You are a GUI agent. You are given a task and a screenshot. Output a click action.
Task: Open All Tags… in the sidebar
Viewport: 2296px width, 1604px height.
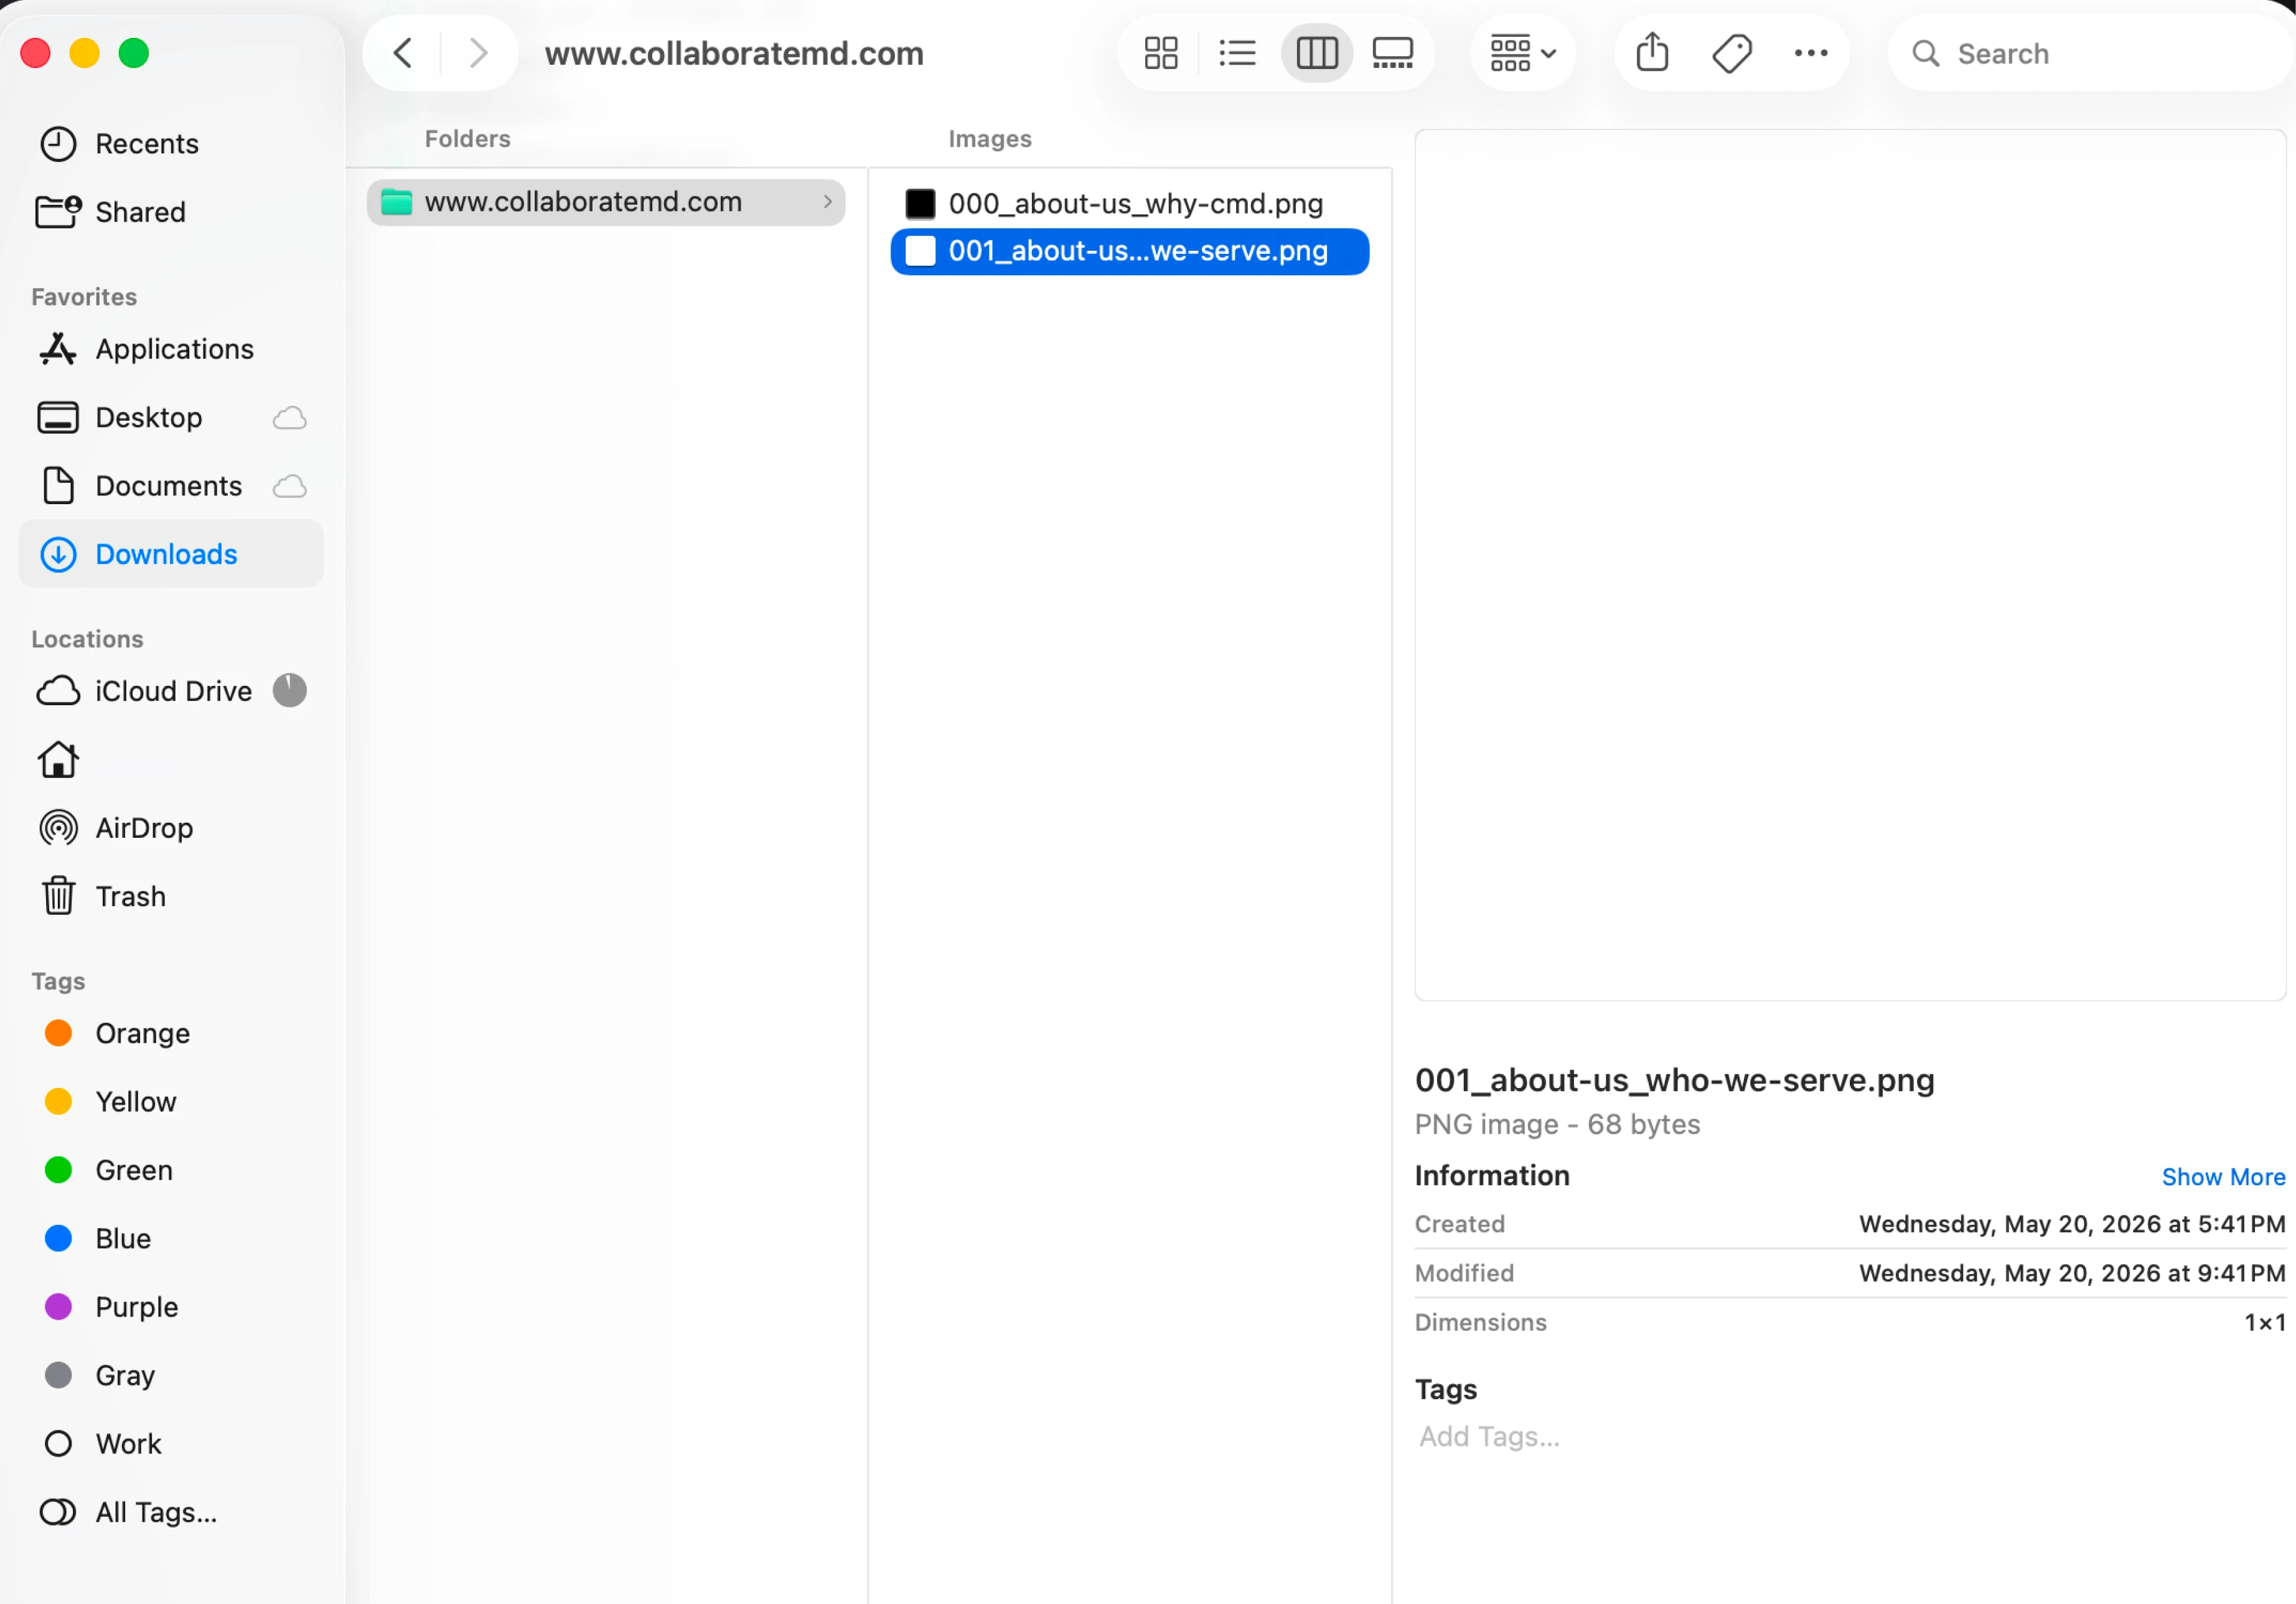pyautogui.click(x=170, y=1513)
